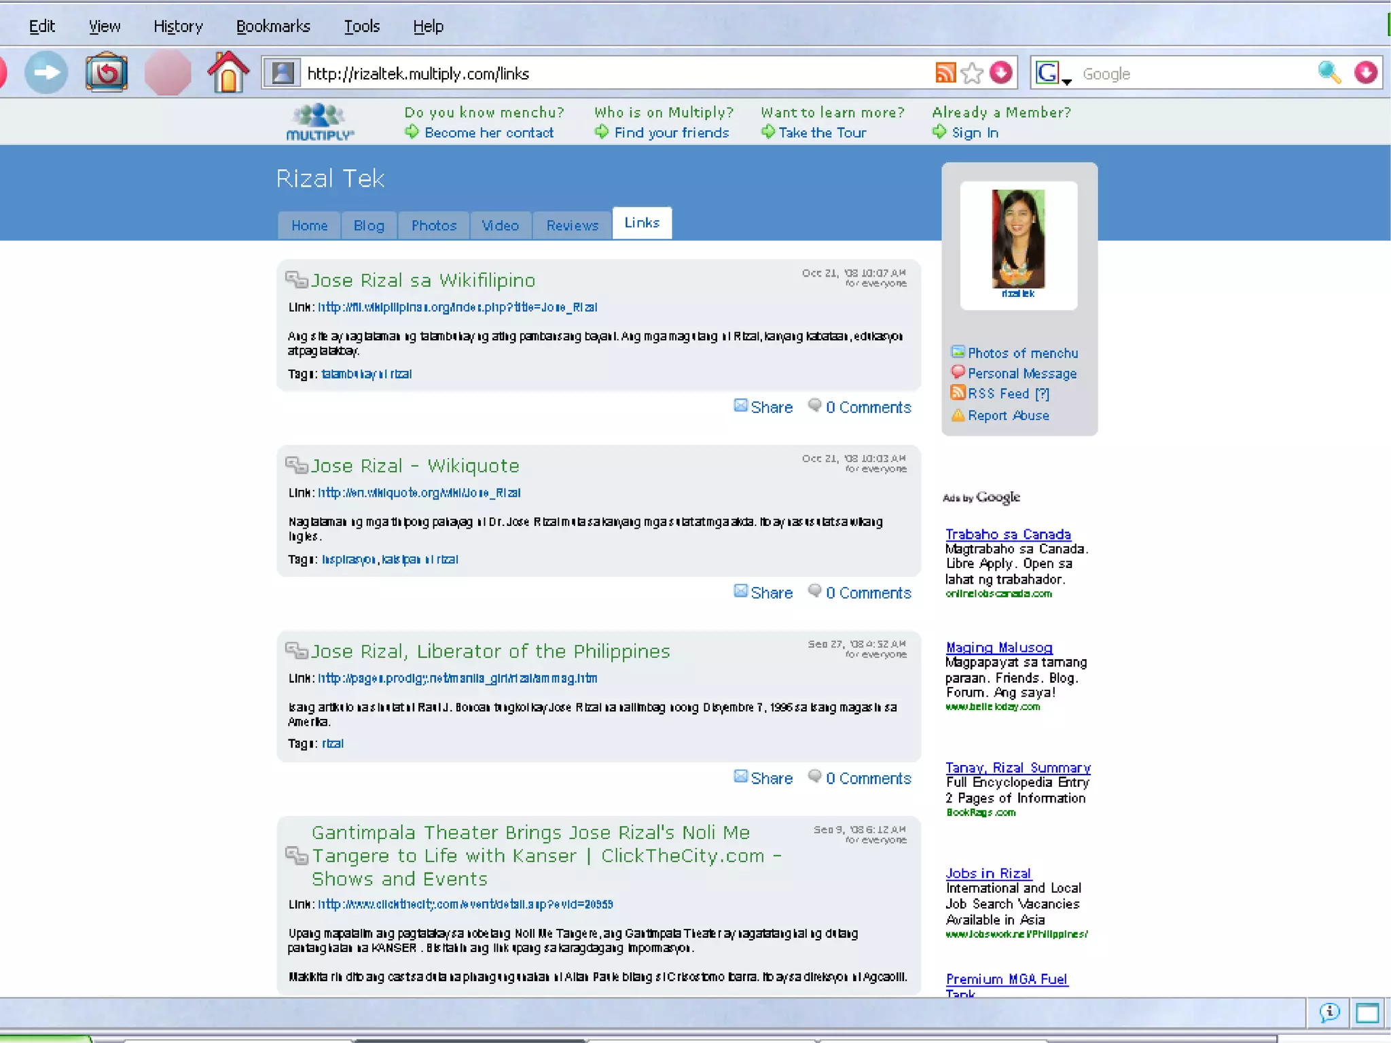Viewport: 1391px width, 1043px height.
Task: Open search engine dropdown arrow
Action: [1067, 82]
